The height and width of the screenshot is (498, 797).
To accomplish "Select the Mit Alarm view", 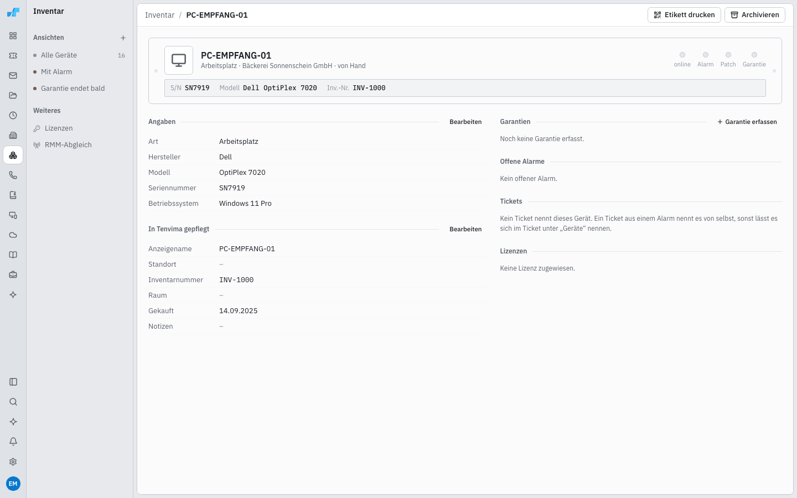I will pyautogui.click(x=80, y=72).
